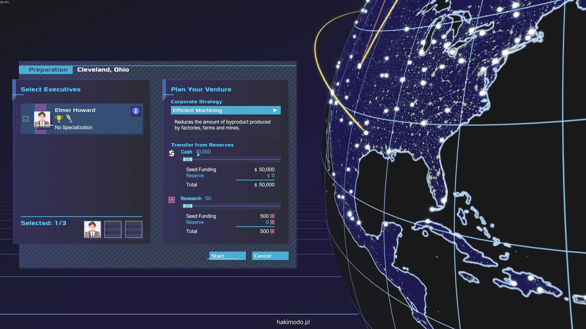Click the Cash transfer slider handle
Image resolution: width=586 pixels, height=329 pixels.
pos(188,159)
